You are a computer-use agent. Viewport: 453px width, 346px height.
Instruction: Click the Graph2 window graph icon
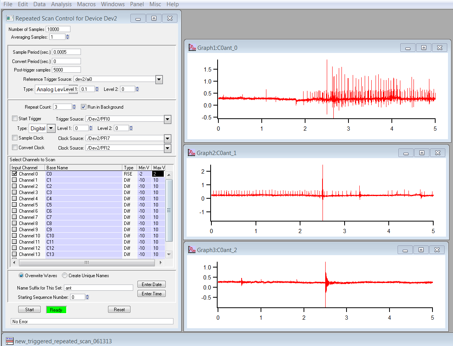[191, 153]
